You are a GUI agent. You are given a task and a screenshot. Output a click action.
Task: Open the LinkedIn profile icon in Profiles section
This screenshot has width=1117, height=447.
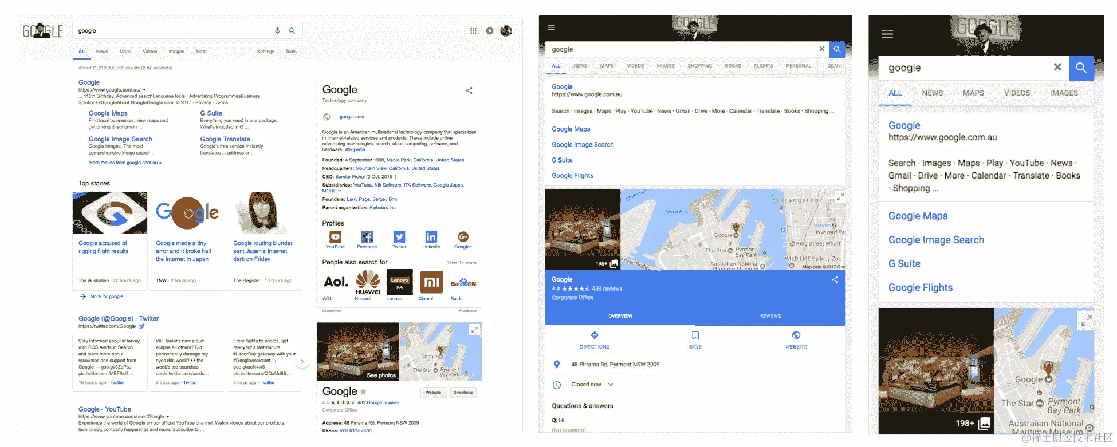(x=431, y=236)
